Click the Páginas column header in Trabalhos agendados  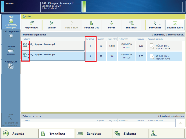click(x=100, y=39)
